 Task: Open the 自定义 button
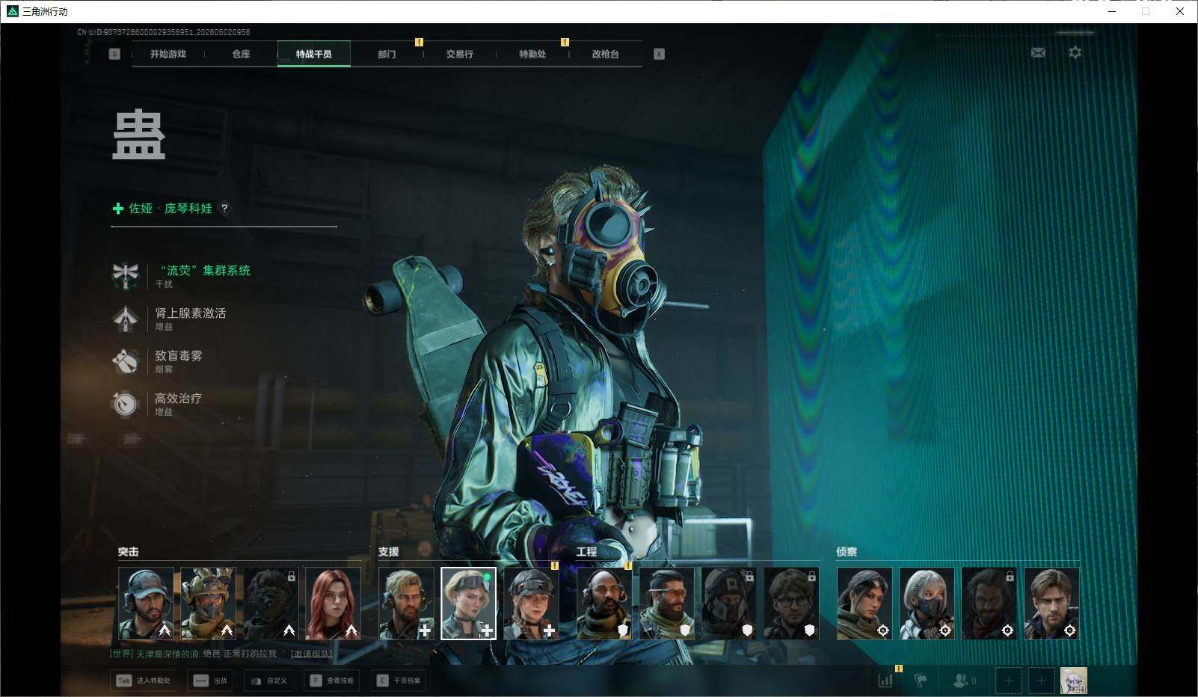click(268, 681)
